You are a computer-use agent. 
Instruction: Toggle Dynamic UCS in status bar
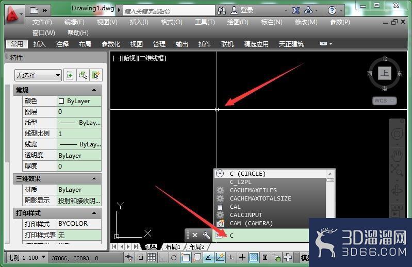pyautogui.click(x=219, y=258)
